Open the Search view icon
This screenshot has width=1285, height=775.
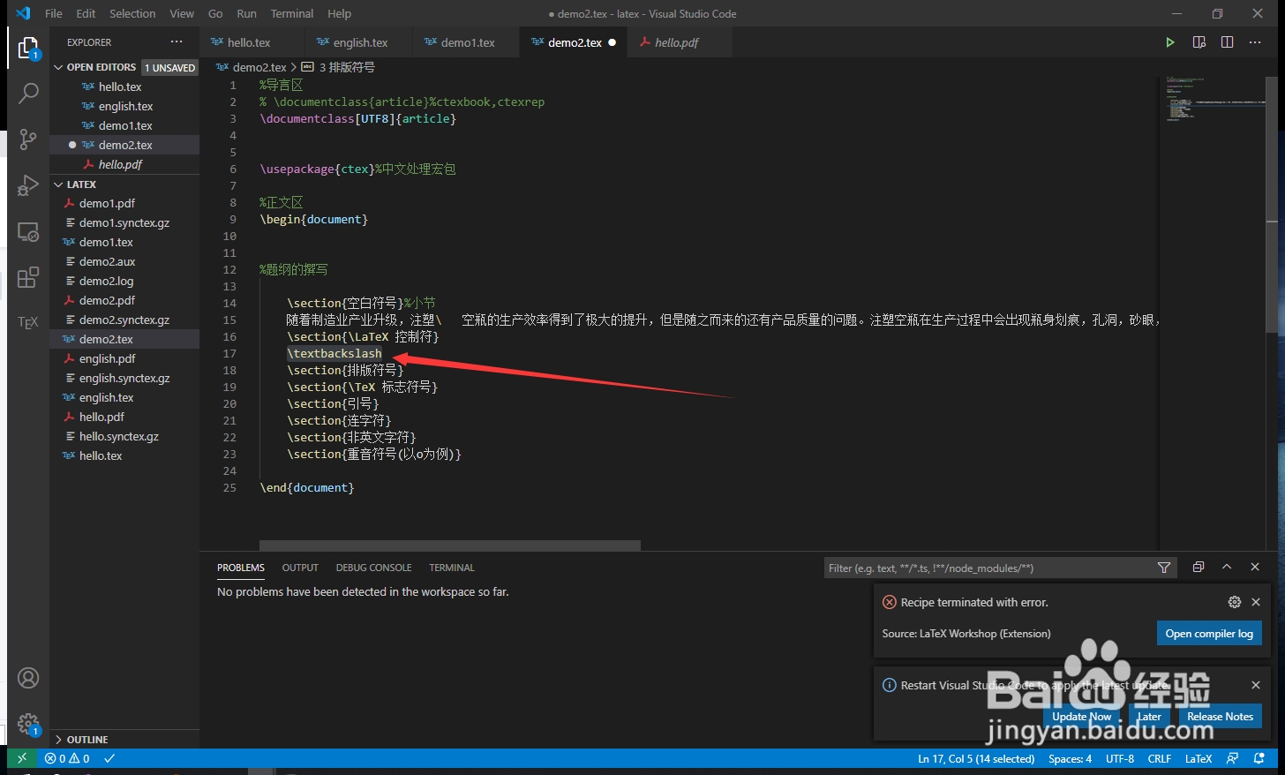click(28, 93)
